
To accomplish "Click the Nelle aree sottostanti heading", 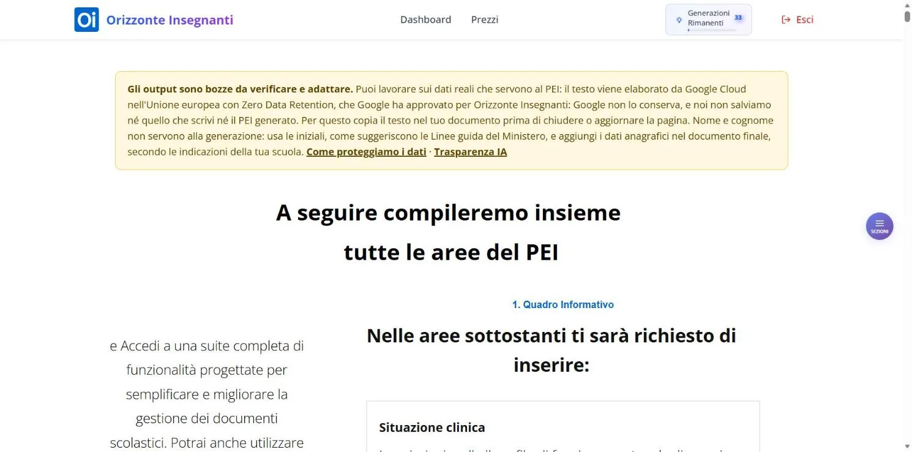I will point(551,350).
